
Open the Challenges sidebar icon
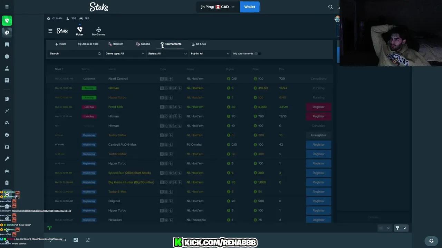point(7,69)
